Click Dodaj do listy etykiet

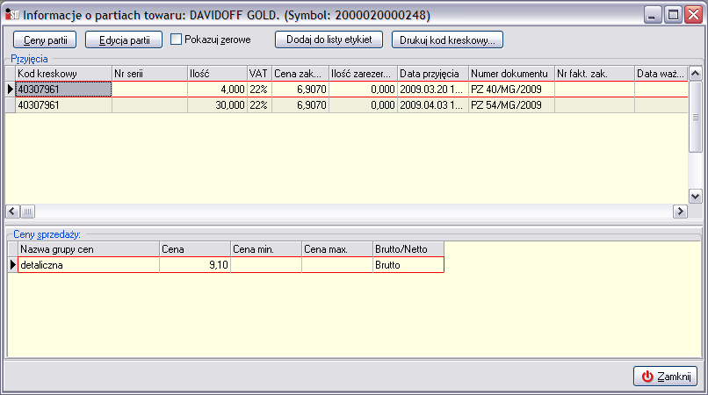(x=329, y=39)
